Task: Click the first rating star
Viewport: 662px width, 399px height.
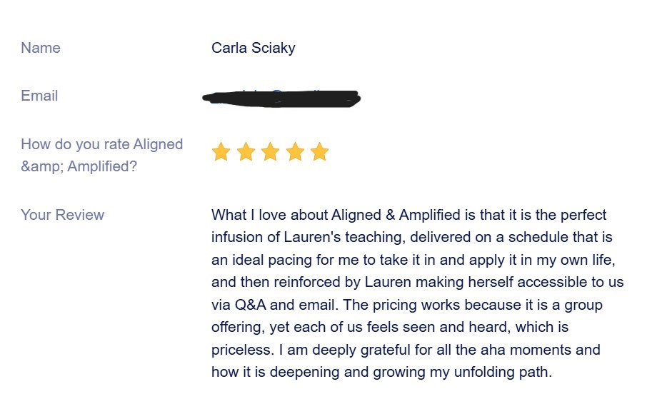Action: [221, 151]
